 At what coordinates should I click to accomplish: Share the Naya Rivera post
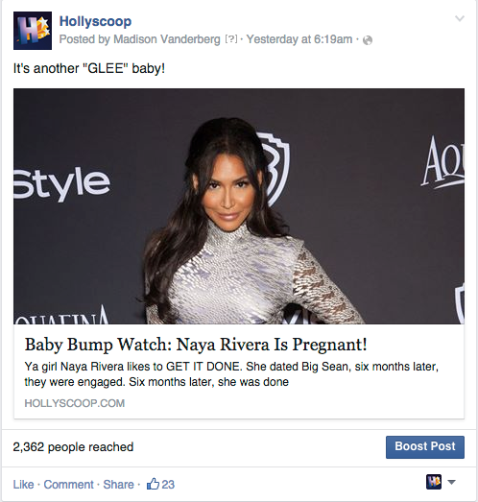pyautogui.click(x=118, y=485)
